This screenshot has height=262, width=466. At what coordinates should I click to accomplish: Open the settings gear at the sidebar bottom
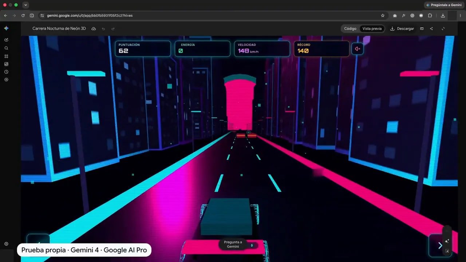click(6, 244)
